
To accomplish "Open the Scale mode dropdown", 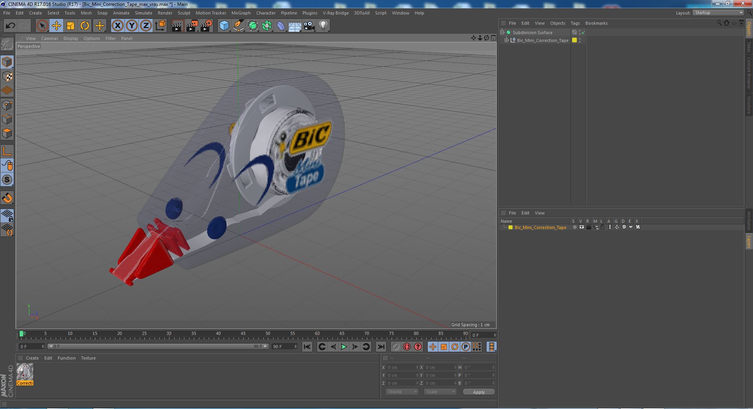I will point(440,392).
